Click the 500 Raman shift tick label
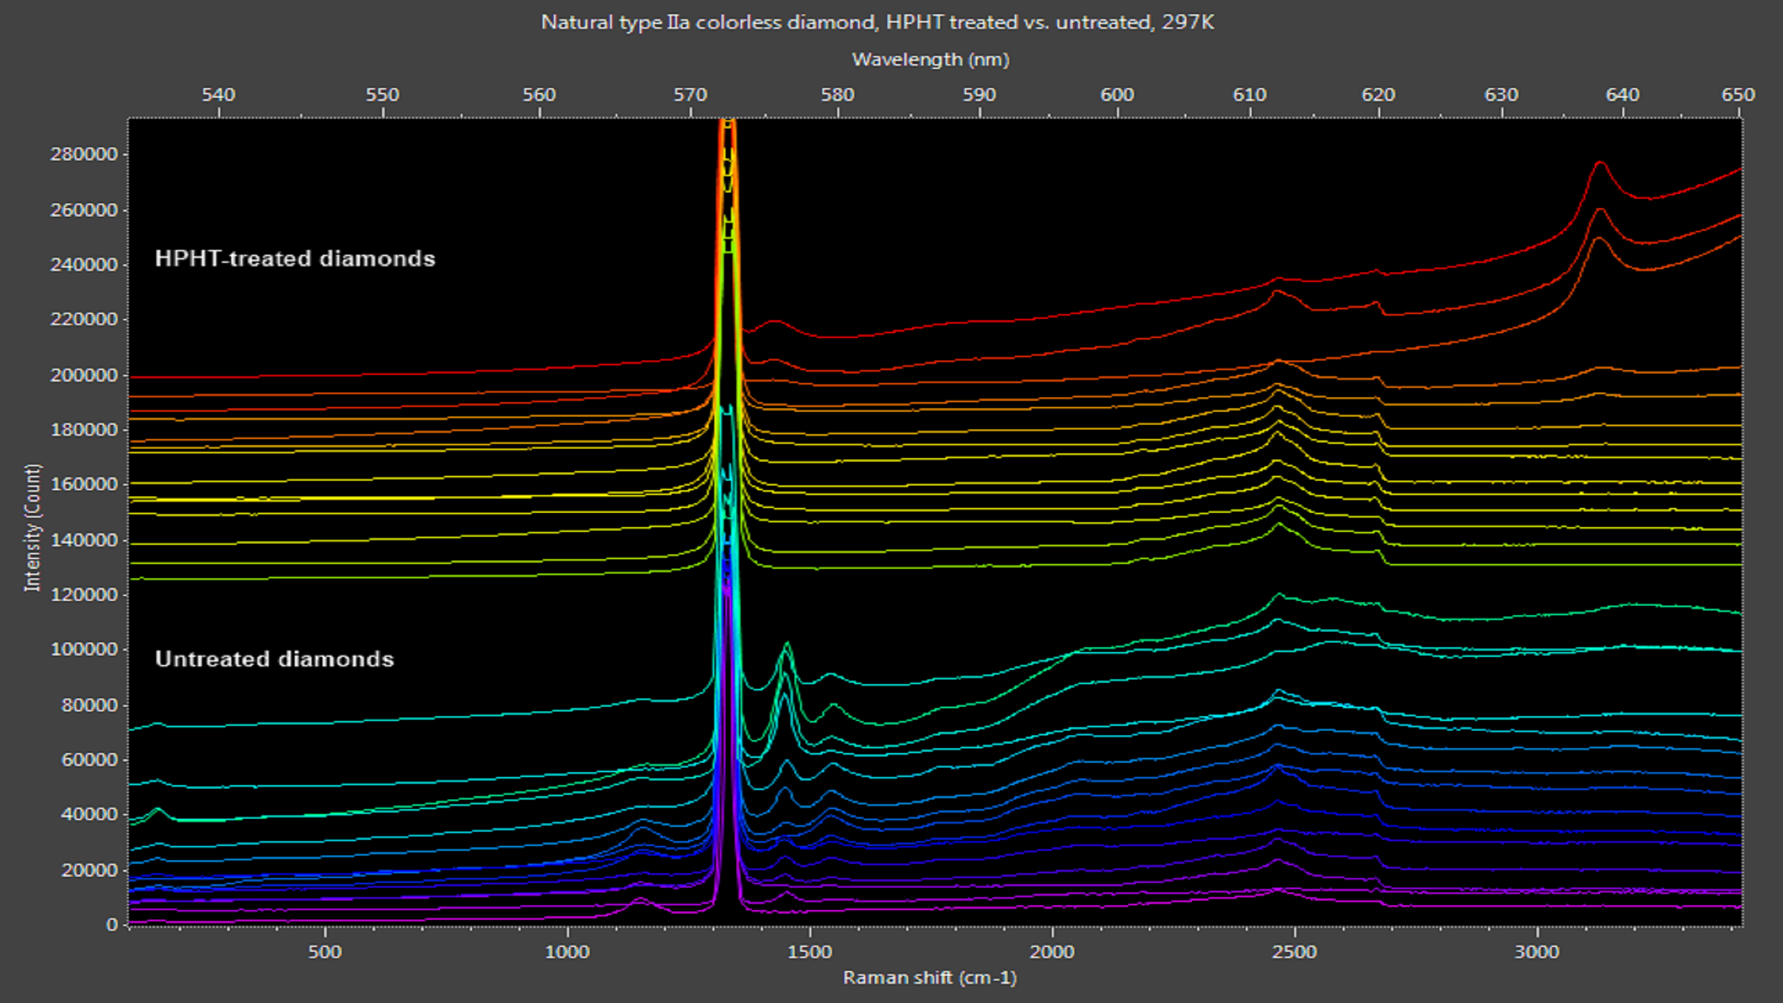The image size is (1783, 1003). click(325, 952)
